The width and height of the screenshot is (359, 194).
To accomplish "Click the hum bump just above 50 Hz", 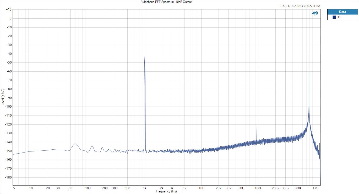I will 75,144.
